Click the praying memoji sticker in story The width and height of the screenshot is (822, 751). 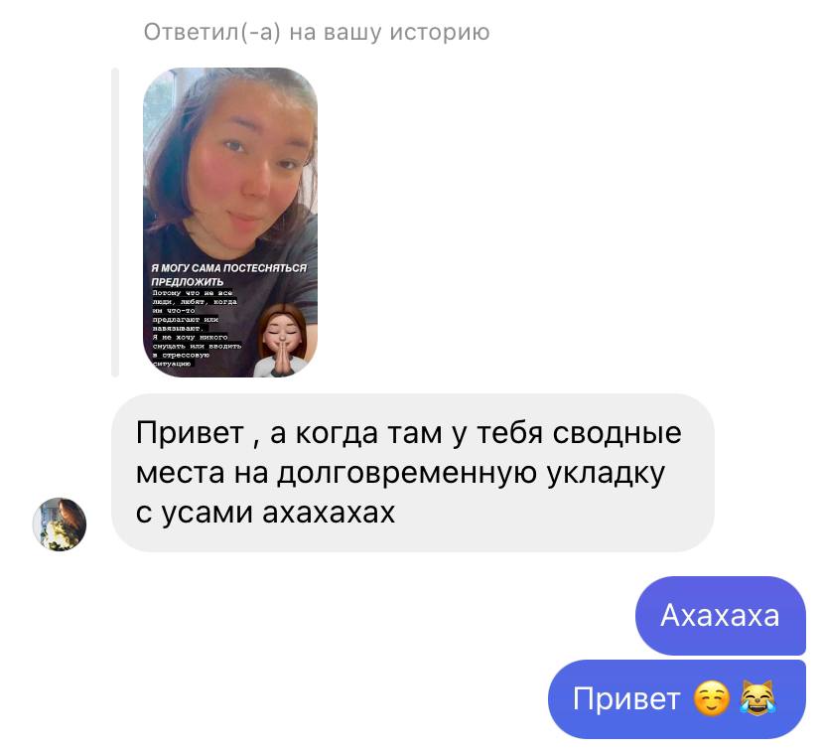coord(283,341)
